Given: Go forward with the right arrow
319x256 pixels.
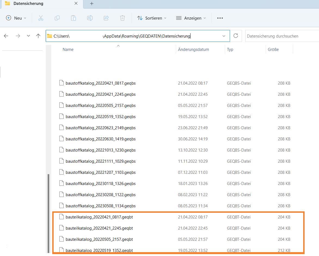Looking at the screenshot, I should (x=18, y=36).
